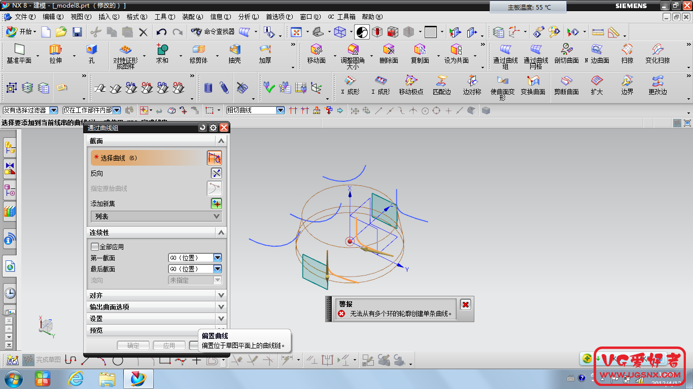Expand the 设置 settings section
The width and height of the screenshot is (693, 389).
coord(157,319)
